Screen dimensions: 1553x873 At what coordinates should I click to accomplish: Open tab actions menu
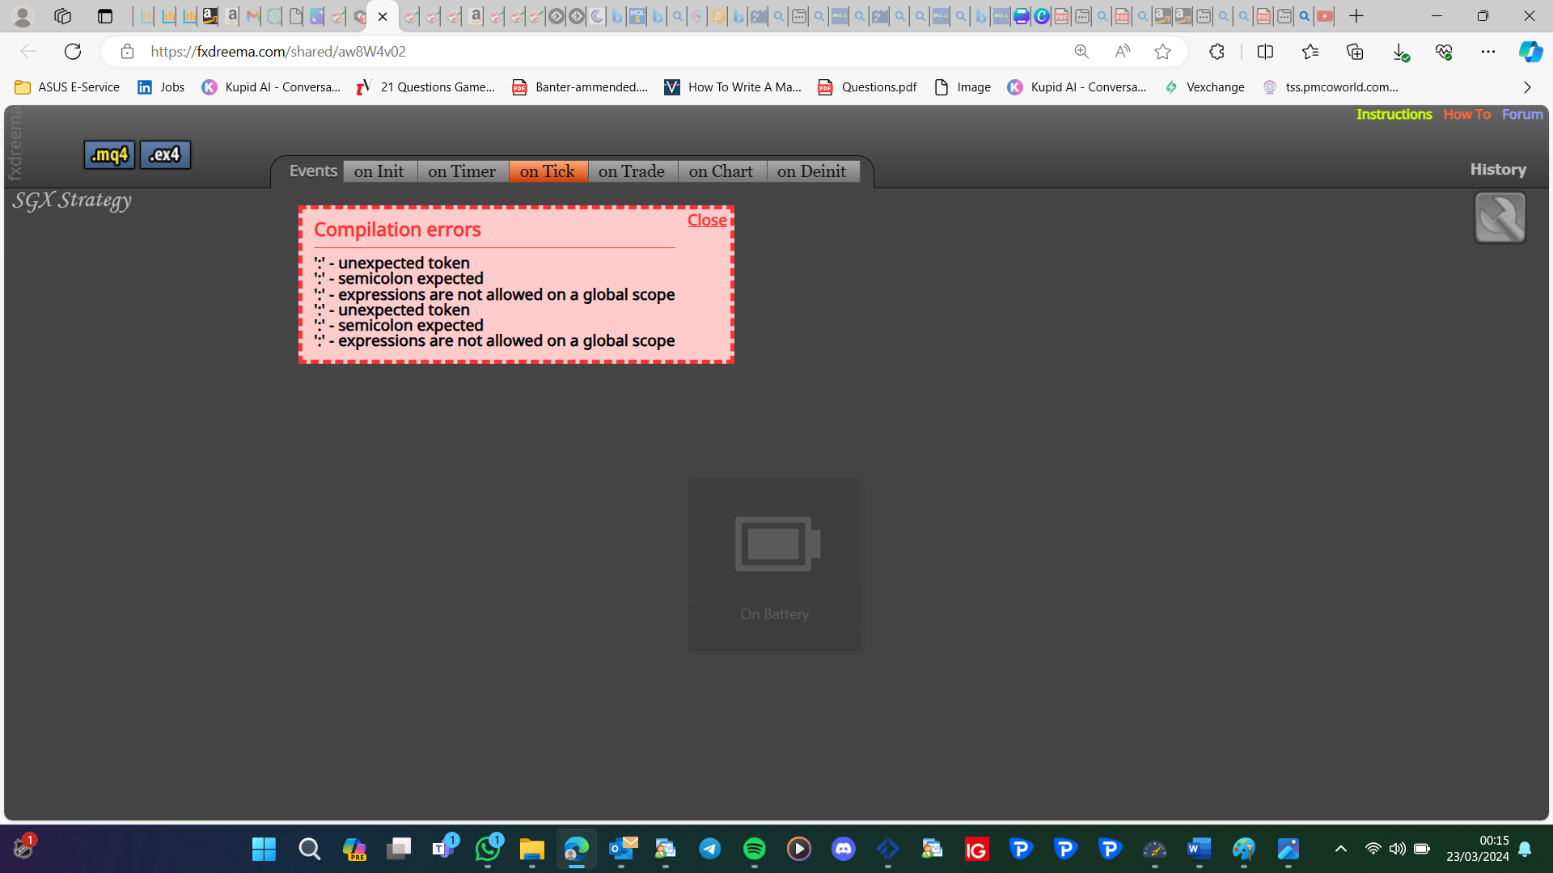[x=105, y=16]
